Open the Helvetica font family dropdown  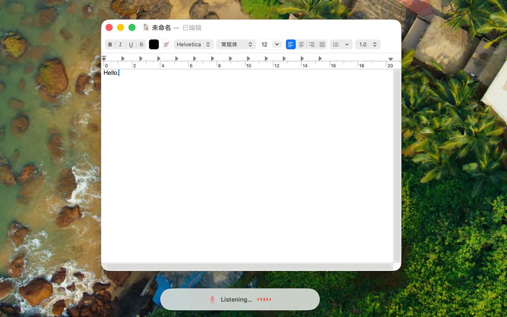point(193,44)
